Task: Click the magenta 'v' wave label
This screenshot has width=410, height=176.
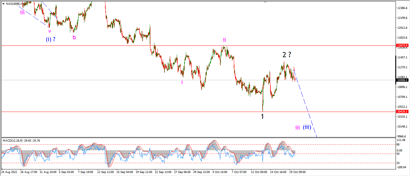Action: pos(50,31)
